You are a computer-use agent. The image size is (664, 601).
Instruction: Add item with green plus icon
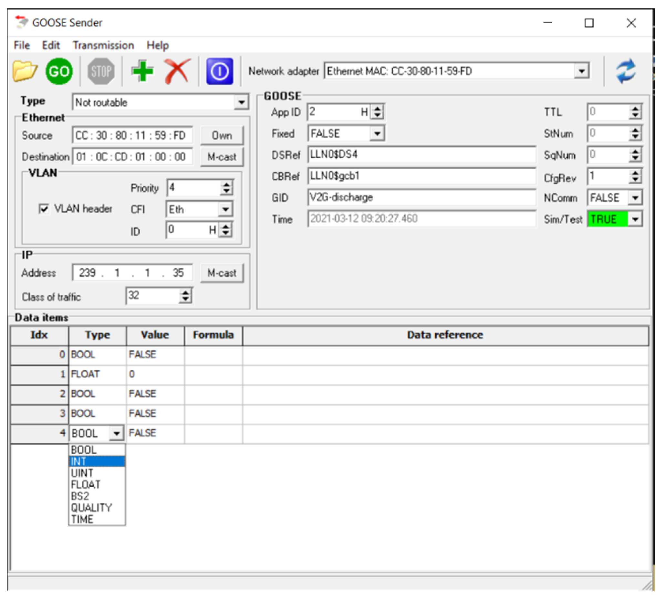point(142,71)
